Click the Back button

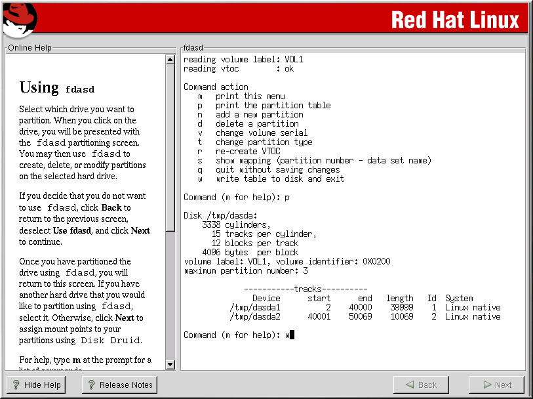(421, 385)
